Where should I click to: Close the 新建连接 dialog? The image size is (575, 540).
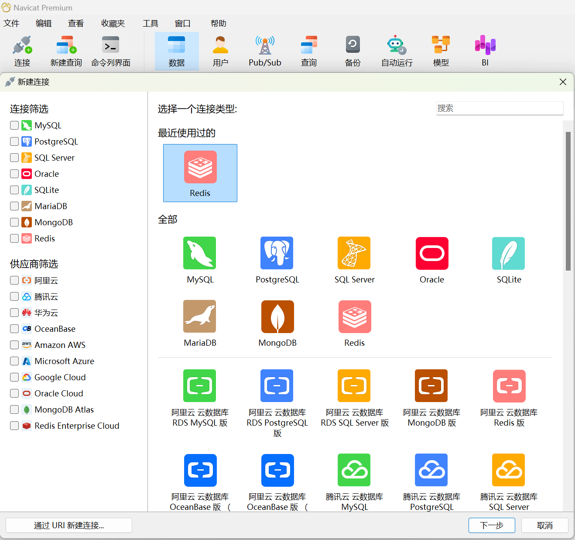pyautogui.click(x=563, y=82)
